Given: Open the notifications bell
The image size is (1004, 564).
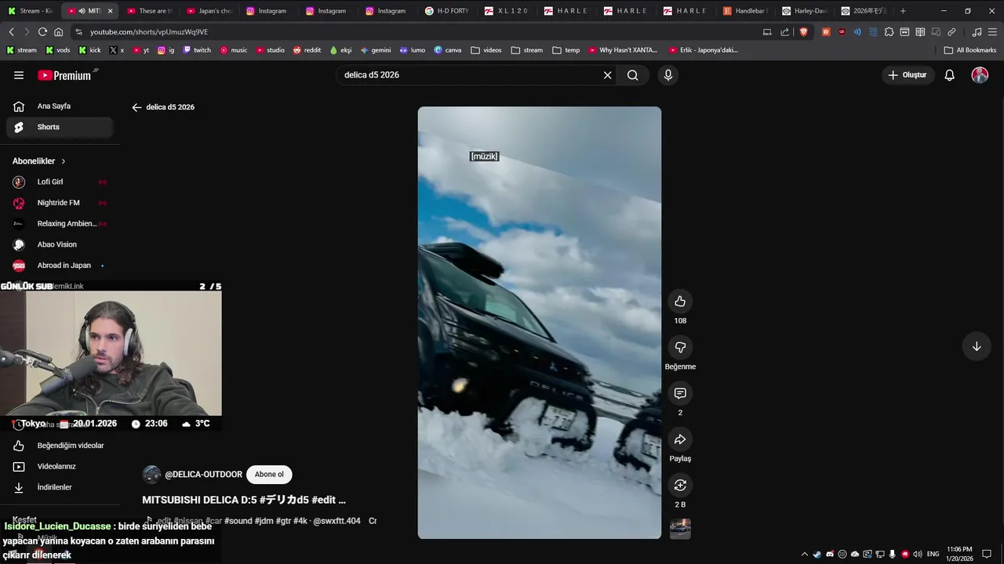Looking at the screenshot, I should pos(949,75).
